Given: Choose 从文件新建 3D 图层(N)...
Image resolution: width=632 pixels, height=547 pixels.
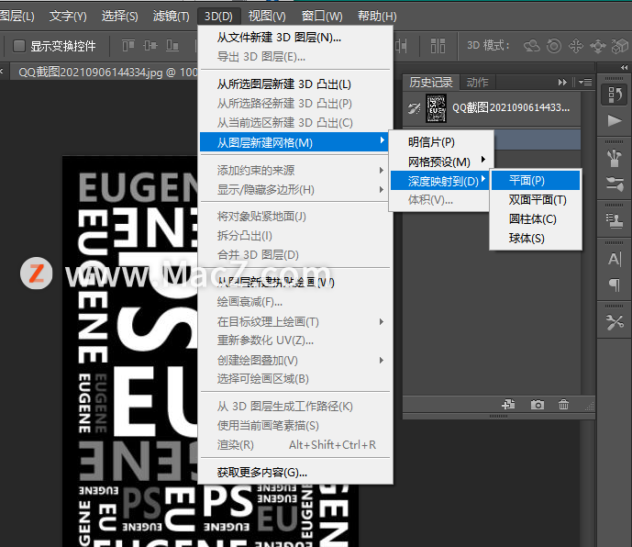Looking at the screenshot, I should pyautogui.click(x=296, y=38).
